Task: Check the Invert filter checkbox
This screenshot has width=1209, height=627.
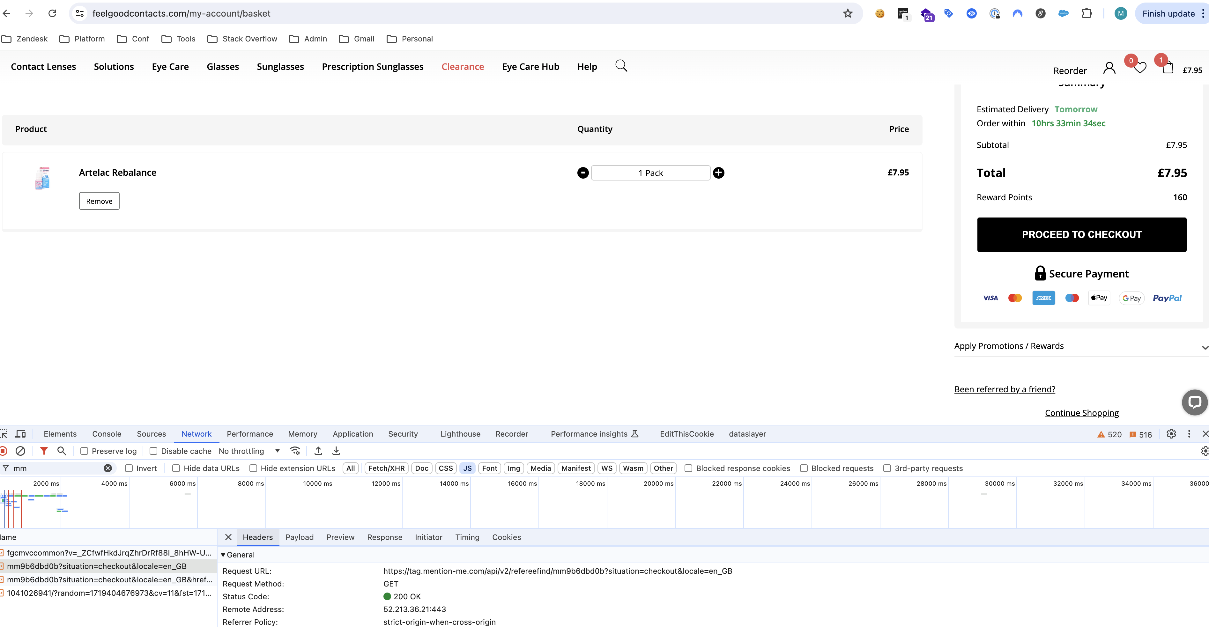Action: click(129, 468)
